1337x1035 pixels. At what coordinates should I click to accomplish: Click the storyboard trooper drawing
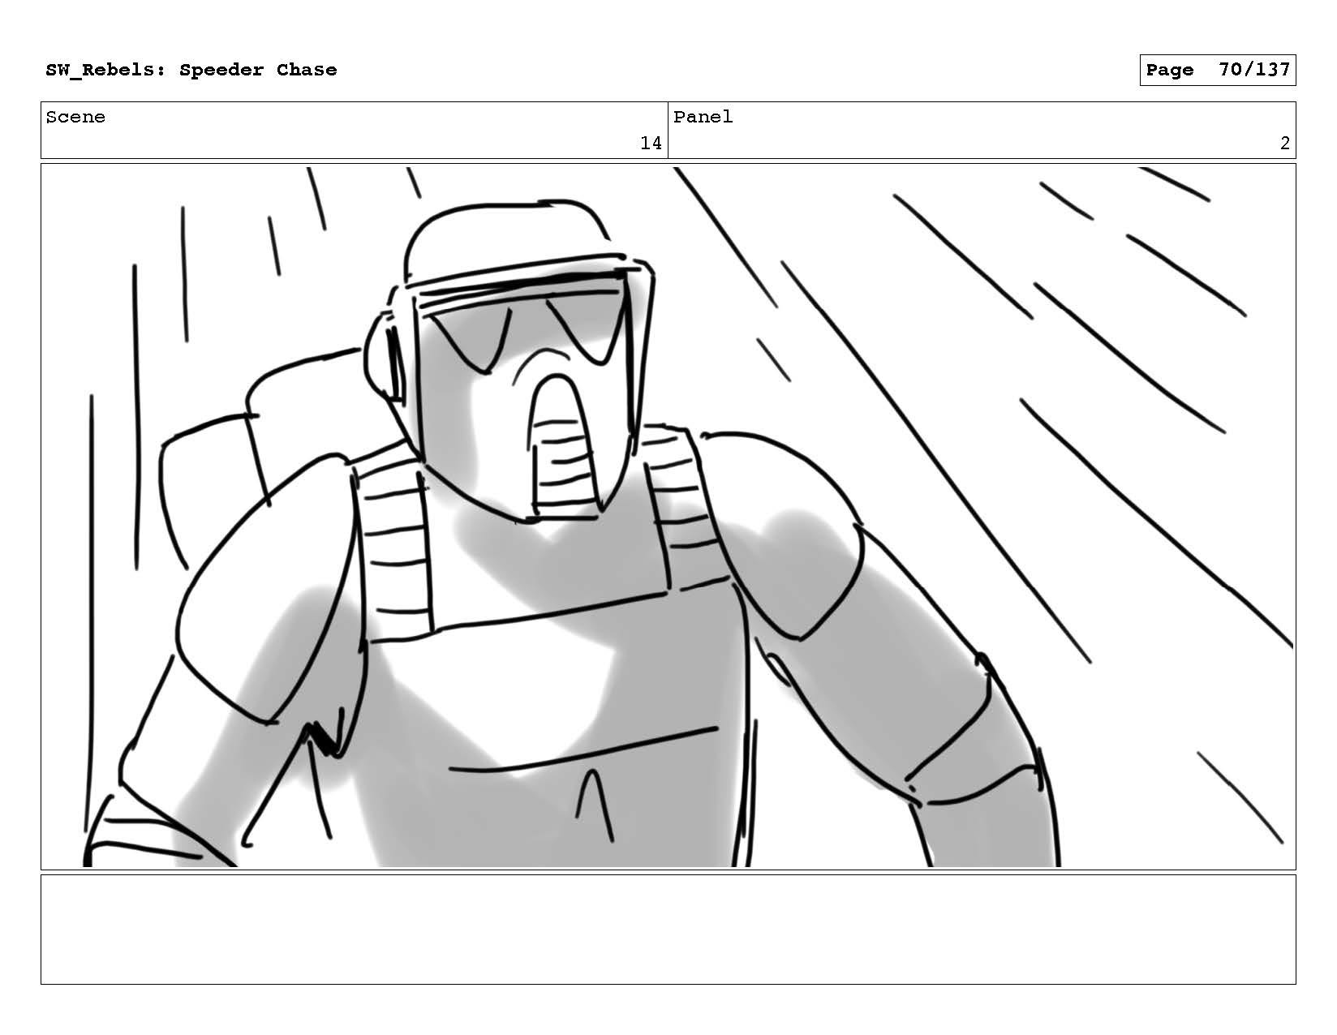click(x=668, y=517)
